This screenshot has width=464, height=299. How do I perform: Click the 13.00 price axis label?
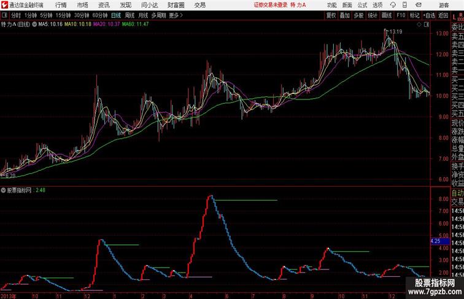pyautogui.click(x=442, y=33)
